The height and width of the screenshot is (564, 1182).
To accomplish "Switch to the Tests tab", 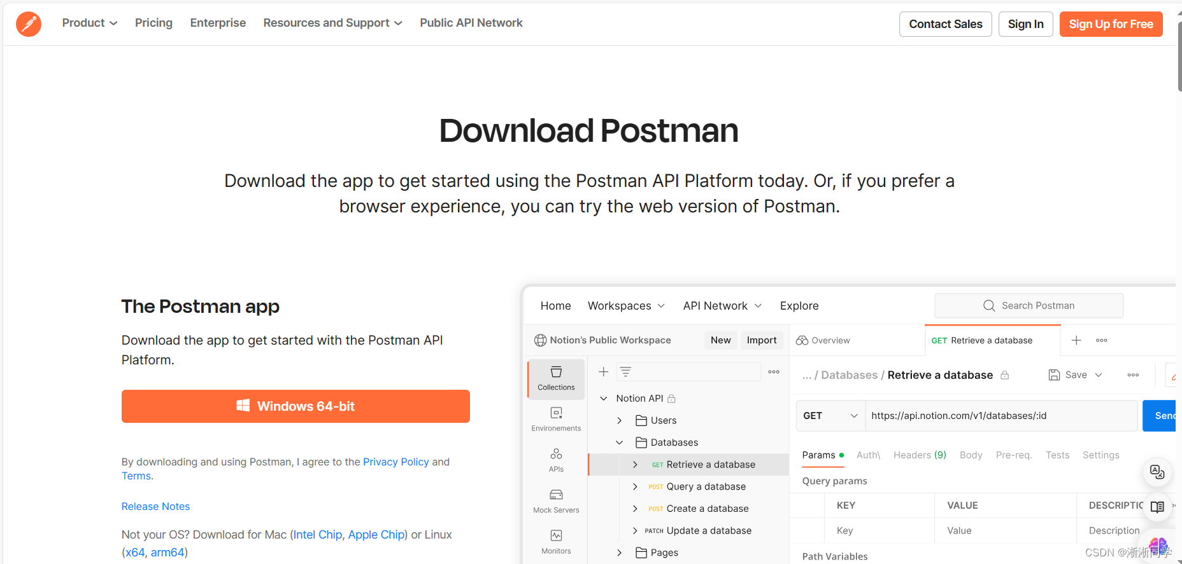I will pyautogui.click(x=1057, y=455).
